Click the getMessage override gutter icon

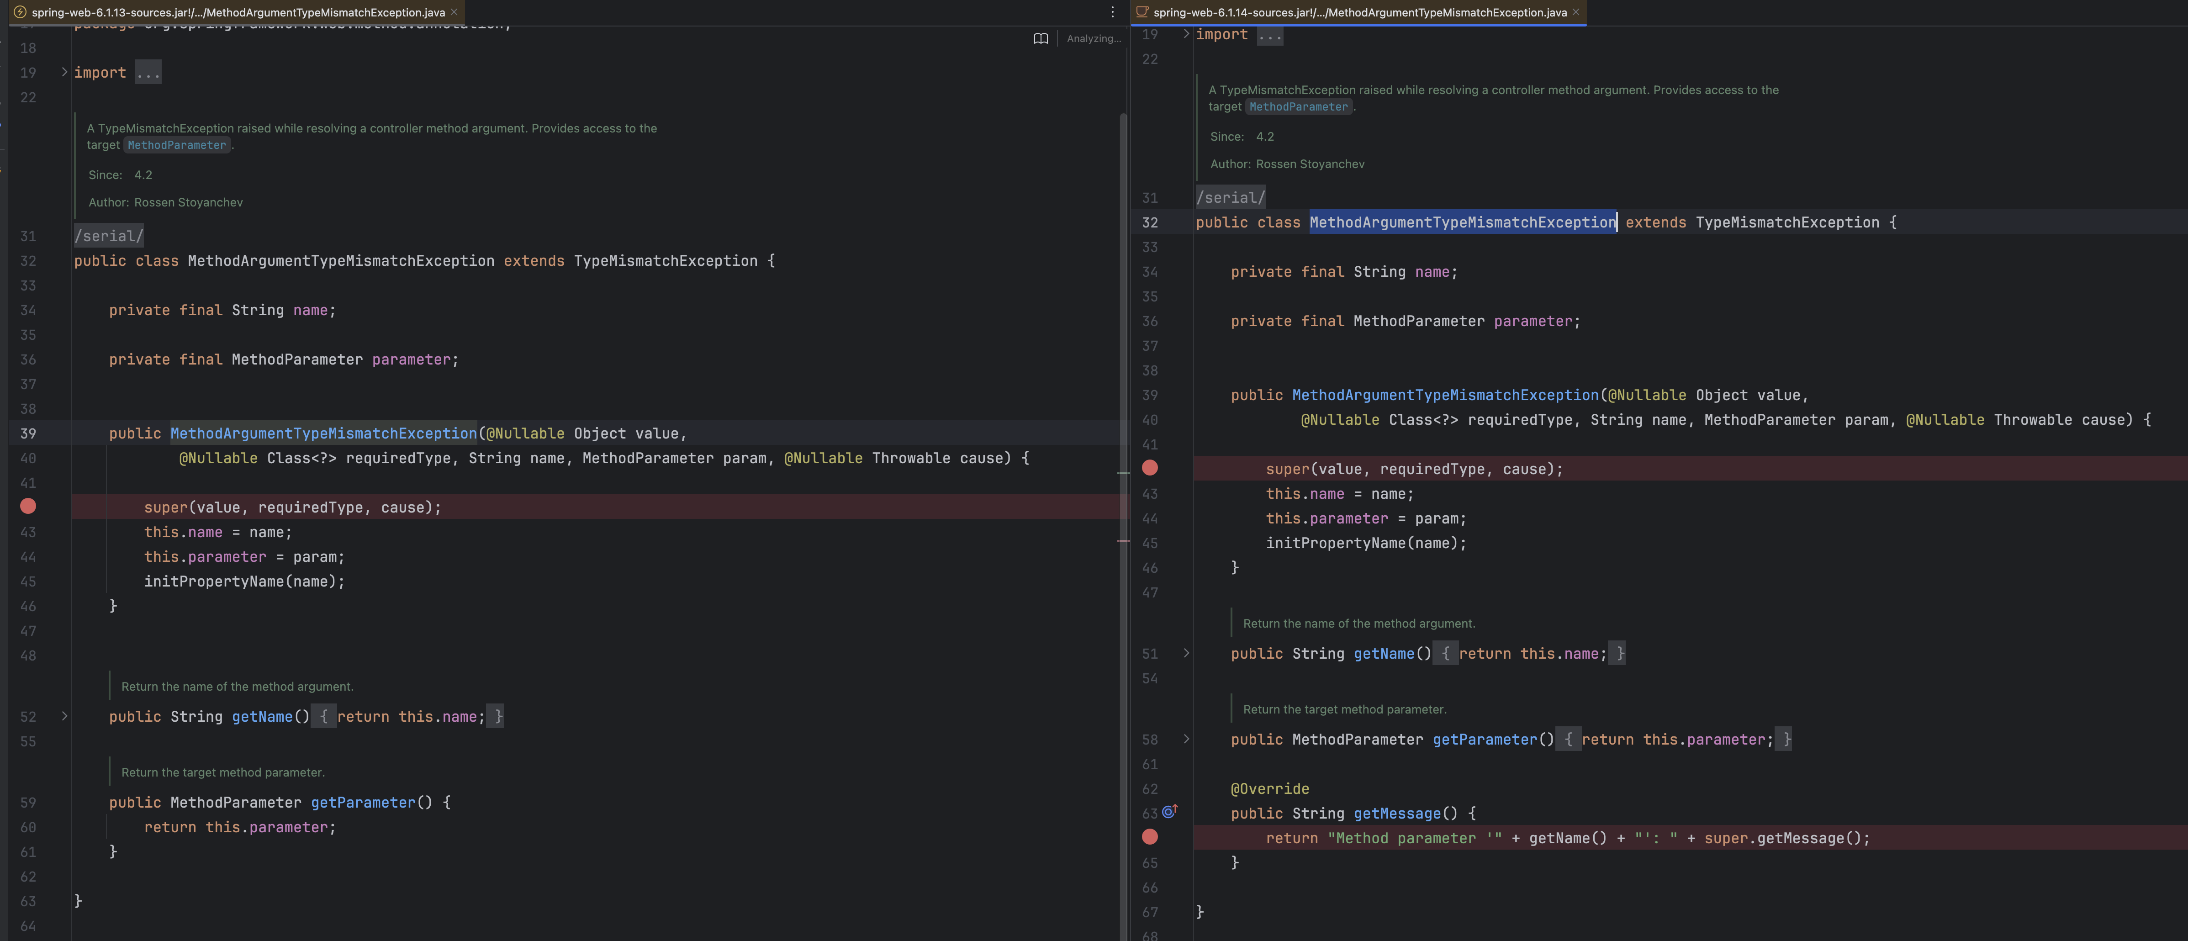point(1169,812)
